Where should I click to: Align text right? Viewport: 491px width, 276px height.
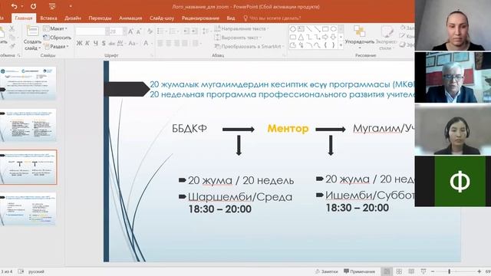pyautogui.click(x=176, y=43)
